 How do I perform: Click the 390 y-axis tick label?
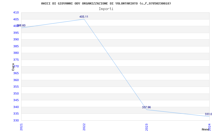coord(16,39)
